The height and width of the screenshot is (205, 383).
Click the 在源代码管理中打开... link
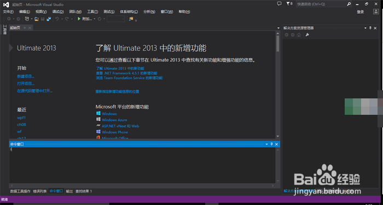pos(35,91)
